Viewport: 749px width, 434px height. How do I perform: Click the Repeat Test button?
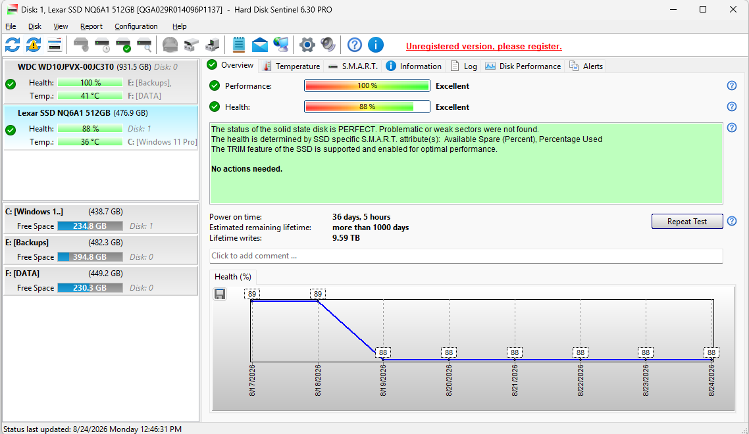coord(687,221)
